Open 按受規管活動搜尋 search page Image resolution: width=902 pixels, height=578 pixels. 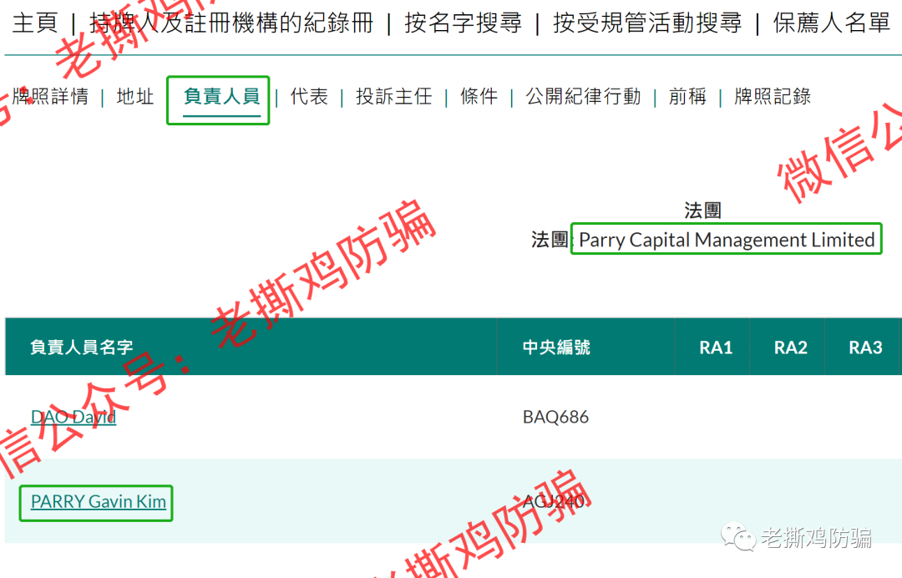[647, 23]
